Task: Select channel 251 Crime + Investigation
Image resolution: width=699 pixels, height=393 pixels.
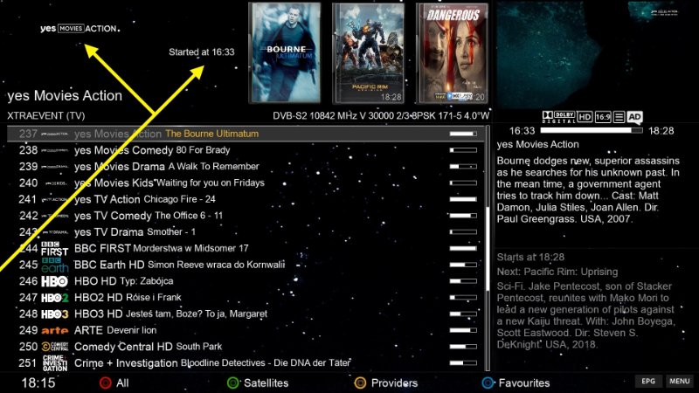Action: click(246, 363)
